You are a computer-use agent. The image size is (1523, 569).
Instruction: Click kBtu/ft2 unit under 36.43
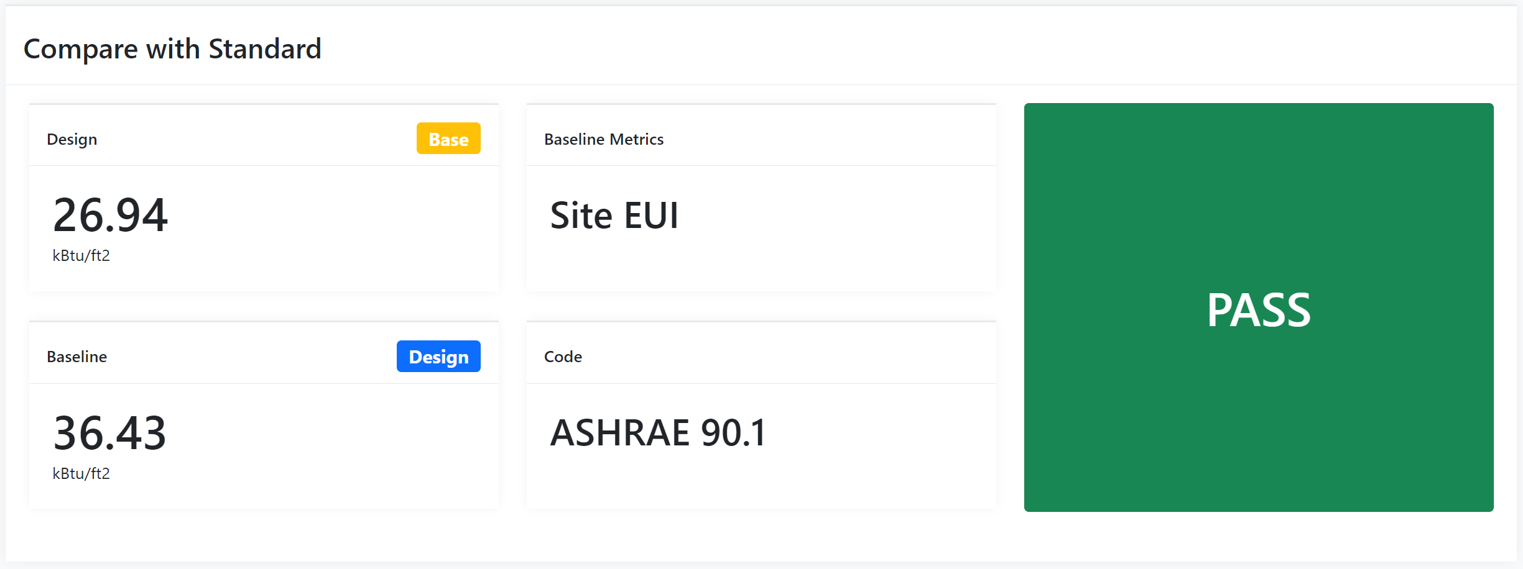click(81, 473)
